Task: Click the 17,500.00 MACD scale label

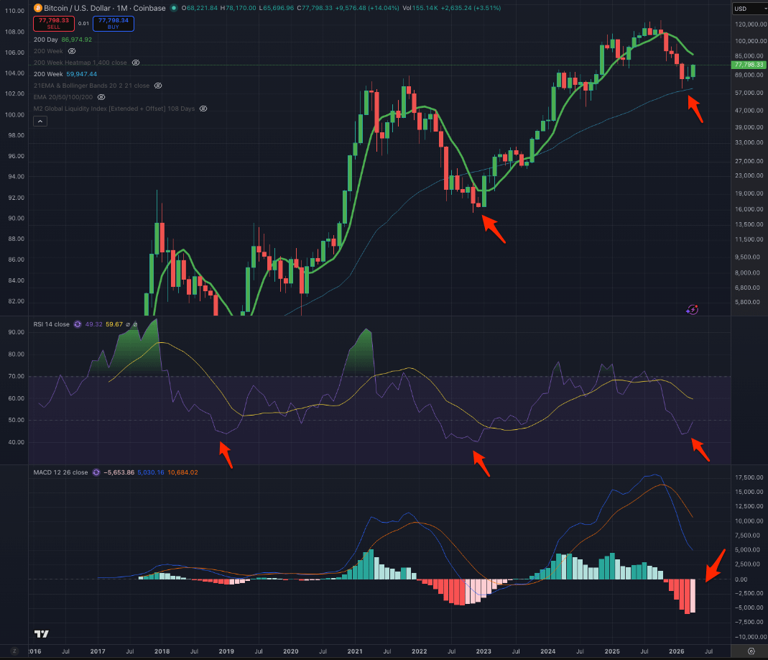Action: [x=749, y=477]
